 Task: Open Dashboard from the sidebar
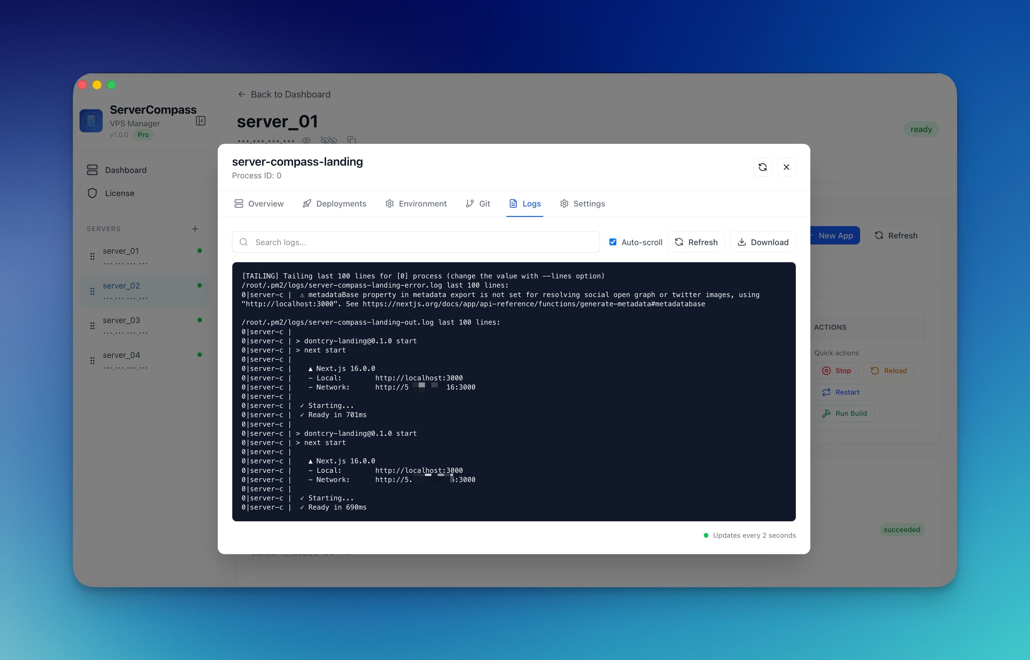point(126,170)
